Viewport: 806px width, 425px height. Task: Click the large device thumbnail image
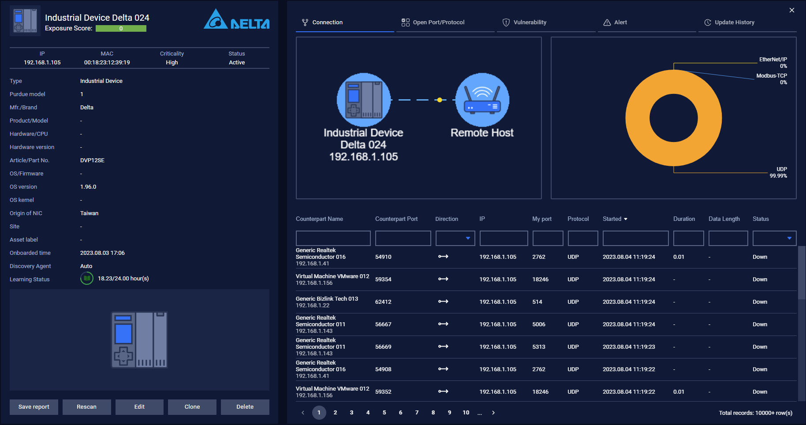click(x=139, y=340)
